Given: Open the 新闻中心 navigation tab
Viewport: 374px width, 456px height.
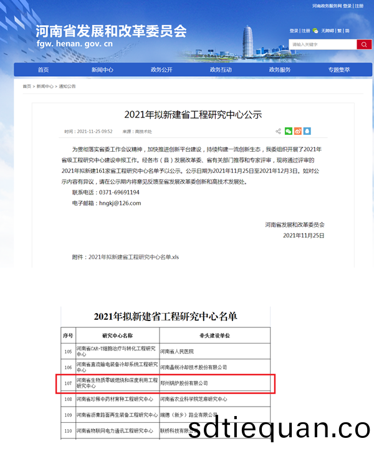Looking at the screenshot, I should point(102,70).
